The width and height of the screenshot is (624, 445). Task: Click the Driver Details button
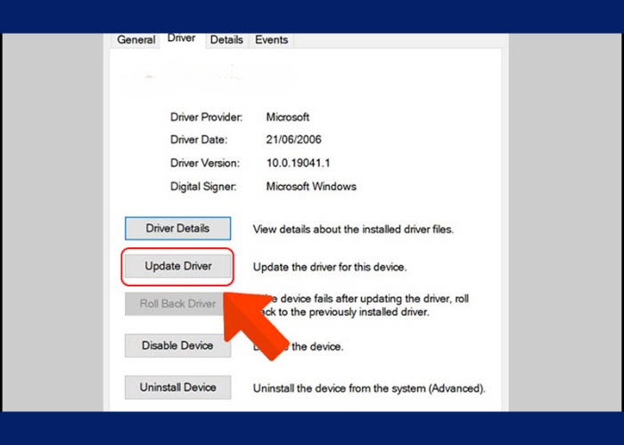point(177,229)
